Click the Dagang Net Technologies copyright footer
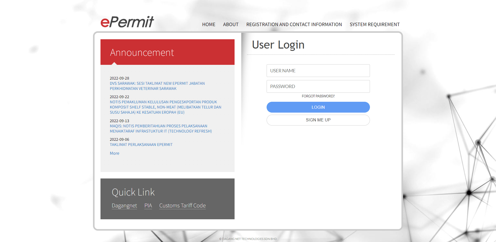Screen dimensions: 496x242 (248, 239)
